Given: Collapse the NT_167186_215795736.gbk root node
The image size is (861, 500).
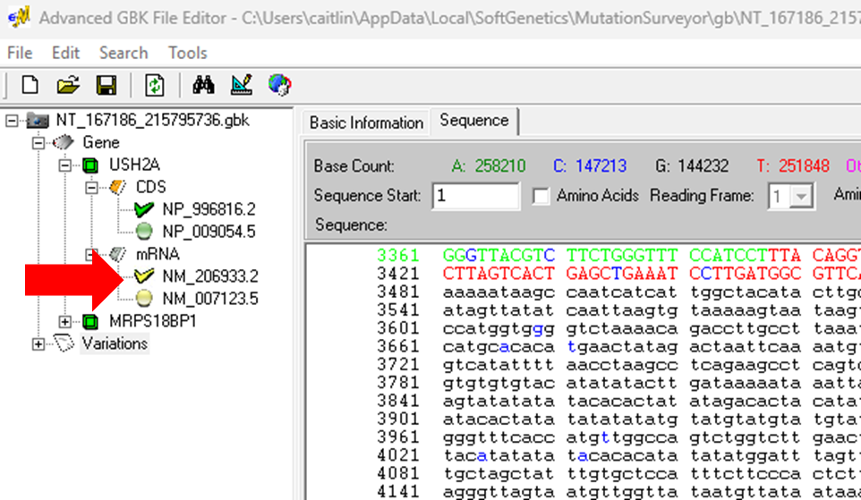Looking at the screenshot, I should [12, 121].
